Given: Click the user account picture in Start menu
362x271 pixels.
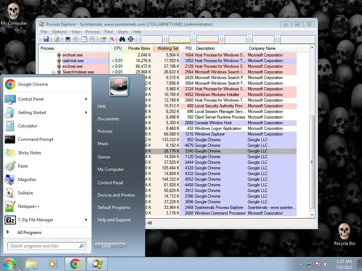Looking at the screenshot, I should pos(119,86).
